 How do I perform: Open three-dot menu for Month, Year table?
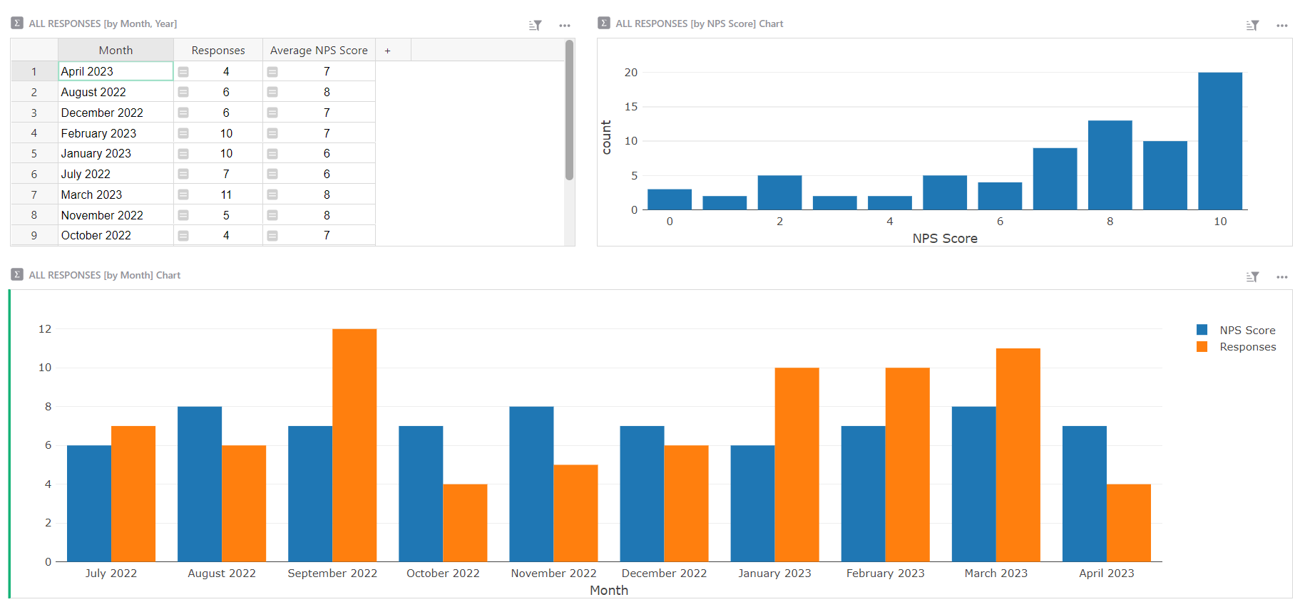point(565,26)
